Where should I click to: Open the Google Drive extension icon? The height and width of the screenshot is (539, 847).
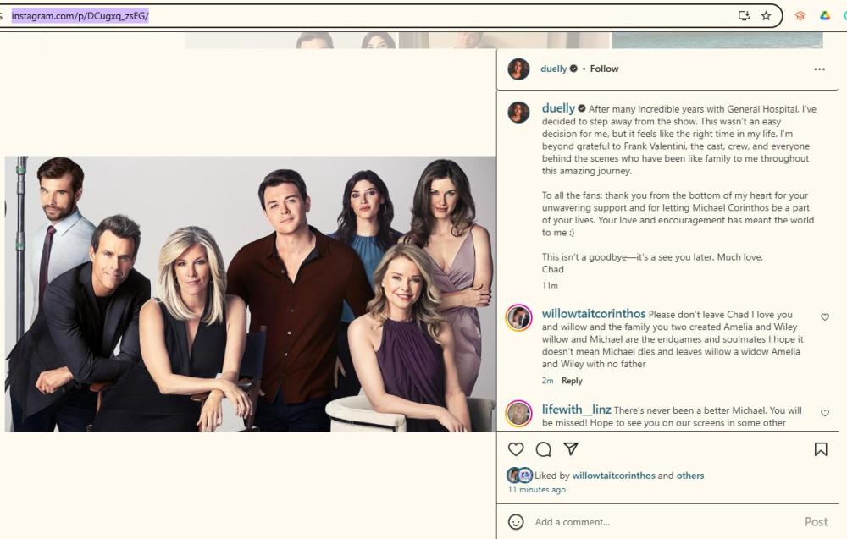[824, 15]
